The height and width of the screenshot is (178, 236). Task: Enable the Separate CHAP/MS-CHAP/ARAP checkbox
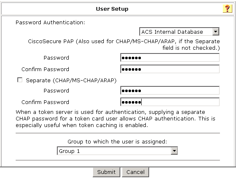[20, 80]
